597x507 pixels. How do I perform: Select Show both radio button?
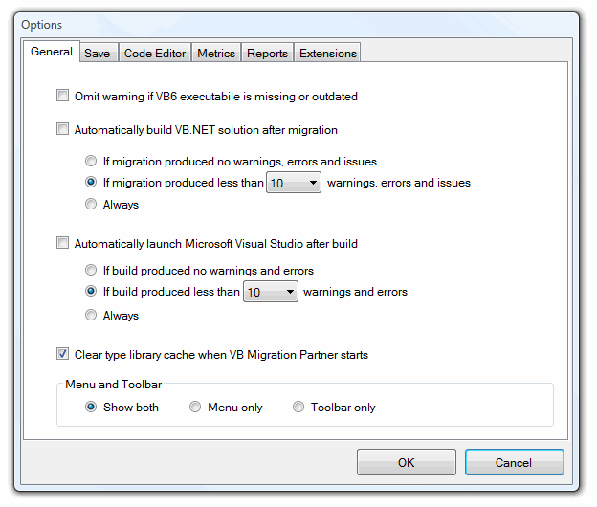pos(91,407)
